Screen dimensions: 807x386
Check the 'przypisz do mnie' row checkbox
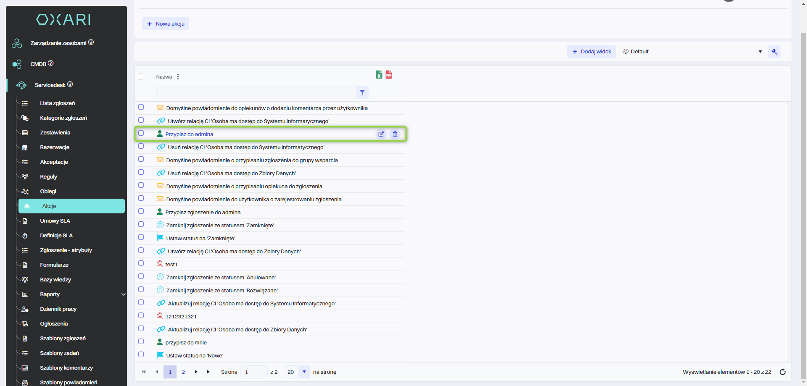point(141,341)
